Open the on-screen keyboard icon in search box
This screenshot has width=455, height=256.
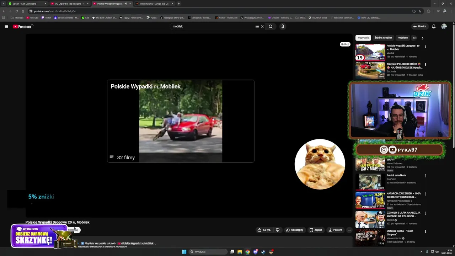pyautogui.click(x=257, y=26)
